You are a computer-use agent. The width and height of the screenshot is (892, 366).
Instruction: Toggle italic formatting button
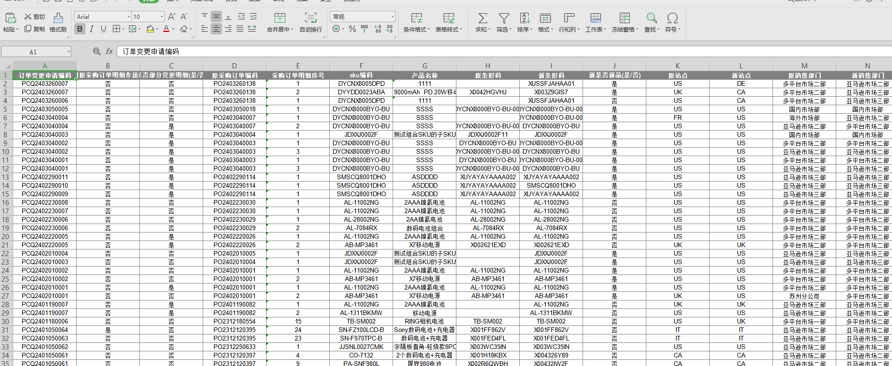pos(92,29)
